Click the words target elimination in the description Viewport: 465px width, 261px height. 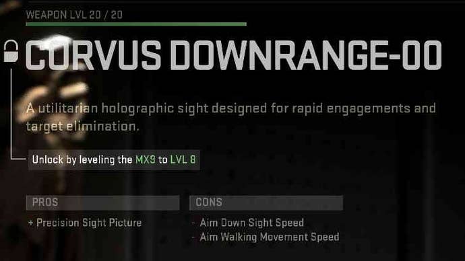(82, 126)
